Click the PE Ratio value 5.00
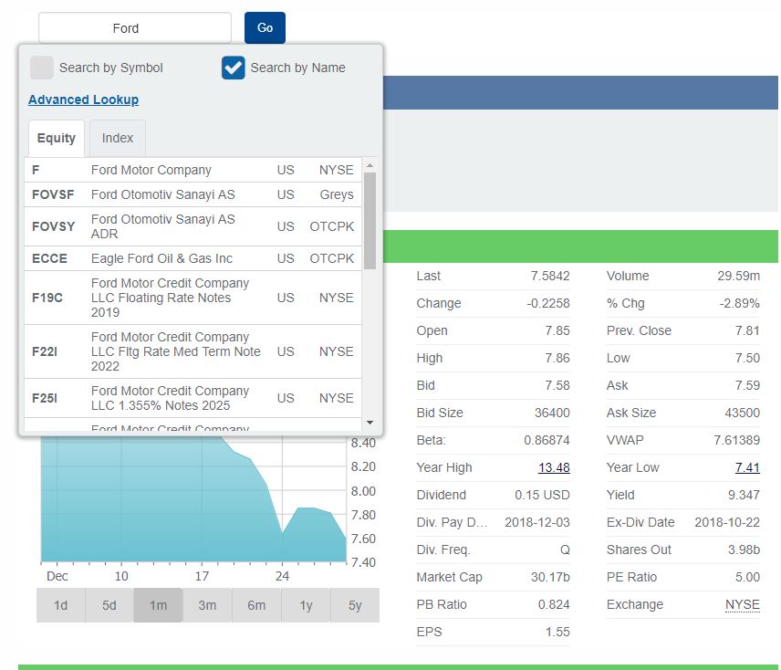The width and height of the screenshot is (781, 670). click(x=747, y=577)
